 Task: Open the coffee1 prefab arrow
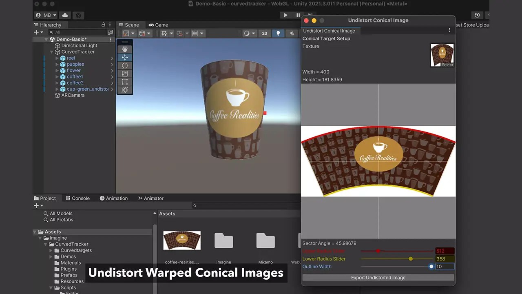112,77
